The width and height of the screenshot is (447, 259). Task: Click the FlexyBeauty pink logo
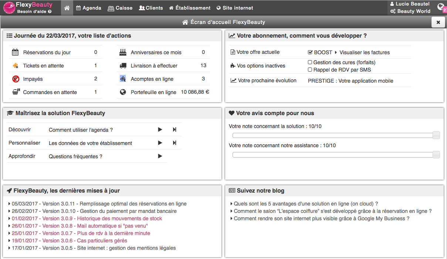[x=9, y=8]
